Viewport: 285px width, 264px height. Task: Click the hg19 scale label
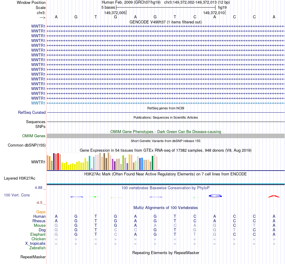[222, 8]
